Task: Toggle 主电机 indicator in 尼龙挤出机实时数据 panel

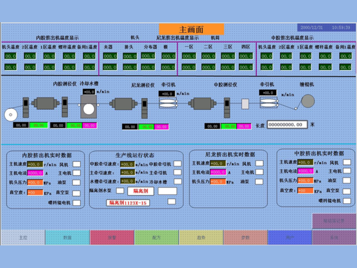Action: [x=259, y=172]
